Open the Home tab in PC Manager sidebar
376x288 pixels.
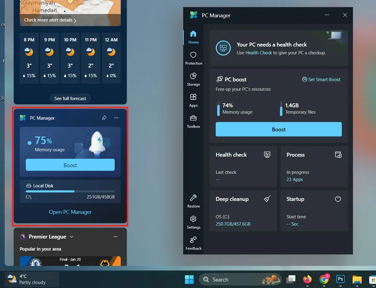click(x=193, y=37)
